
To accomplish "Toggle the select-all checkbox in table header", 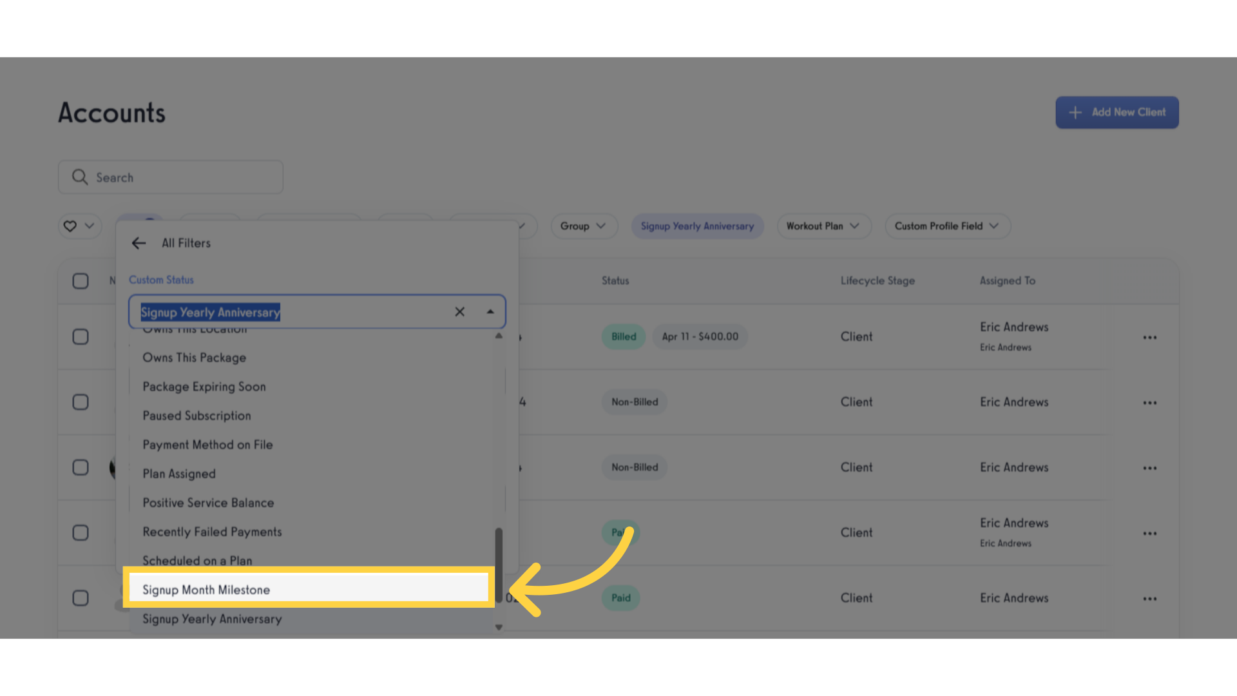I will tap(81, 281).
